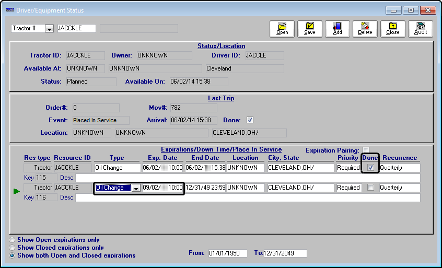
Task: Choose Show Closed expirations only
Action: pos(13,248)
